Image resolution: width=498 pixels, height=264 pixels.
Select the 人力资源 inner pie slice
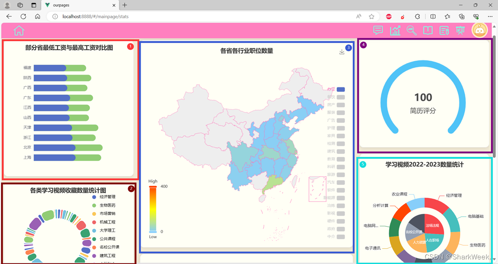417,242
